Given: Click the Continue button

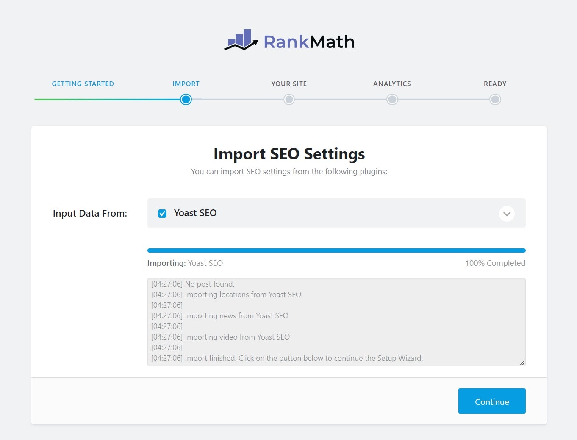Looking at the screenshot, I should (x=492, y=401).
